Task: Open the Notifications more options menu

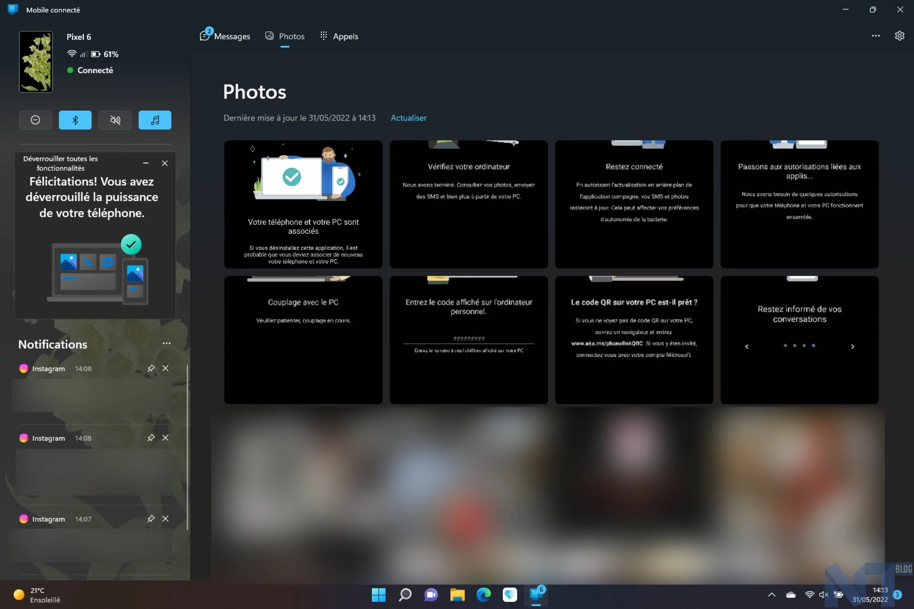Action: 166,343
